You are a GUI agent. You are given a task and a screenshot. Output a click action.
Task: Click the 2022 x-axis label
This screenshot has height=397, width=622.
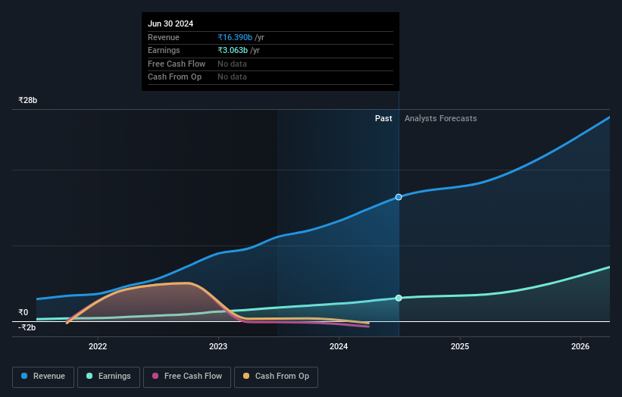tap(98, 346)
